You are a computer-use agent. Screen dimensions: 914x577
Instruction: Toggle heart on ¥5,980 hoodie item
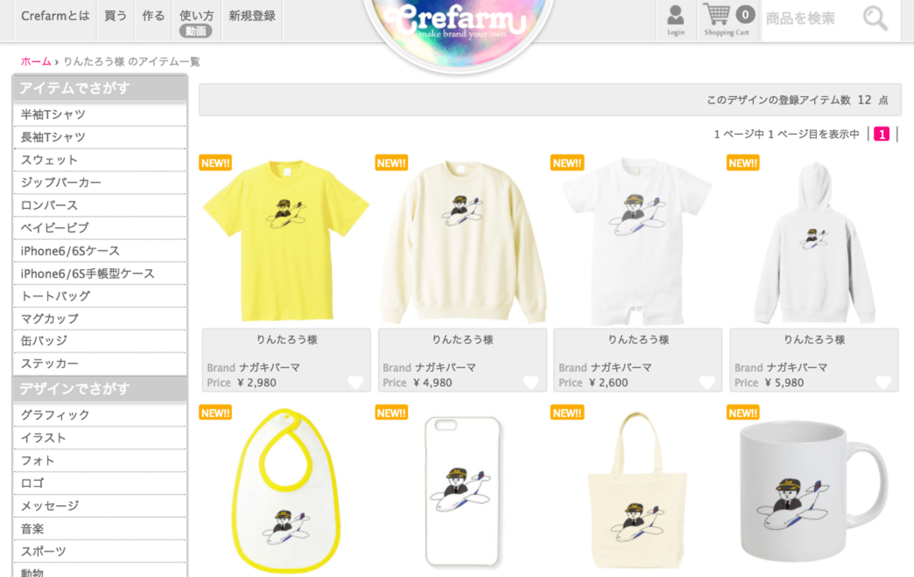click(x=884, y=382)
